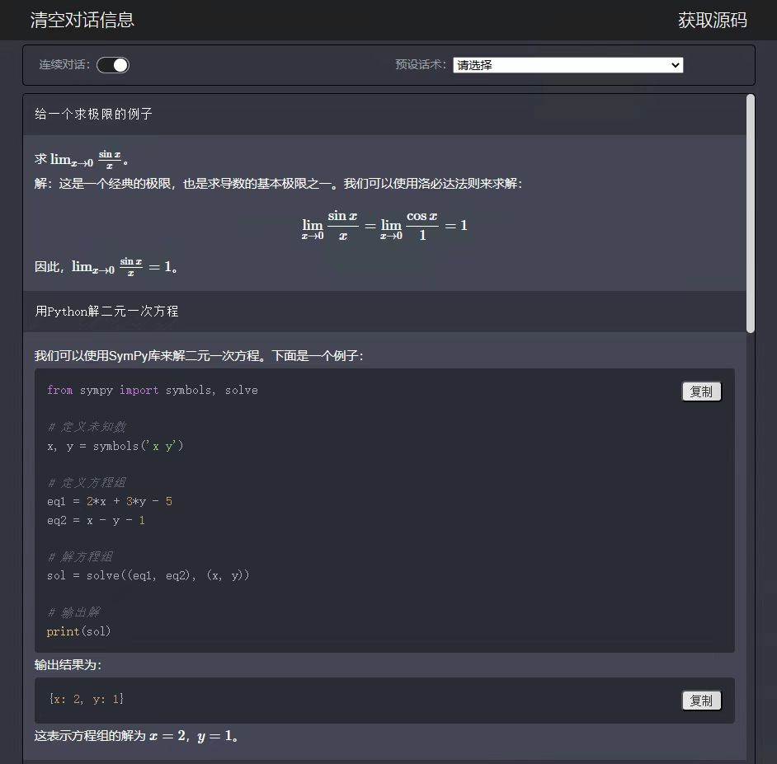Click the code line from sympy import
The image size is (777, 764).
click(x=152, y=390)
